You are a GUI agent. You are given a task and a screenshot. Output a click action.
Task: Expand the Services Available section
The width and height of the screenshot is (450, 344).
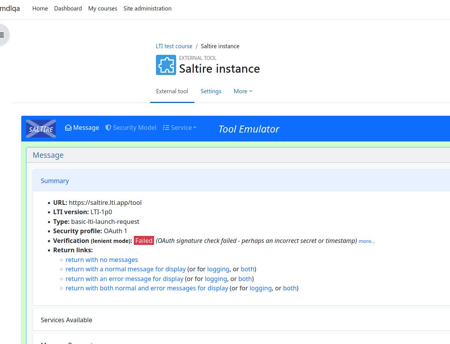[66, 320]
